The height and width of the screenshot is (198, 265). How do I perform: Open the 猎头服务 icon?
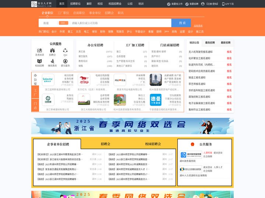65,61
